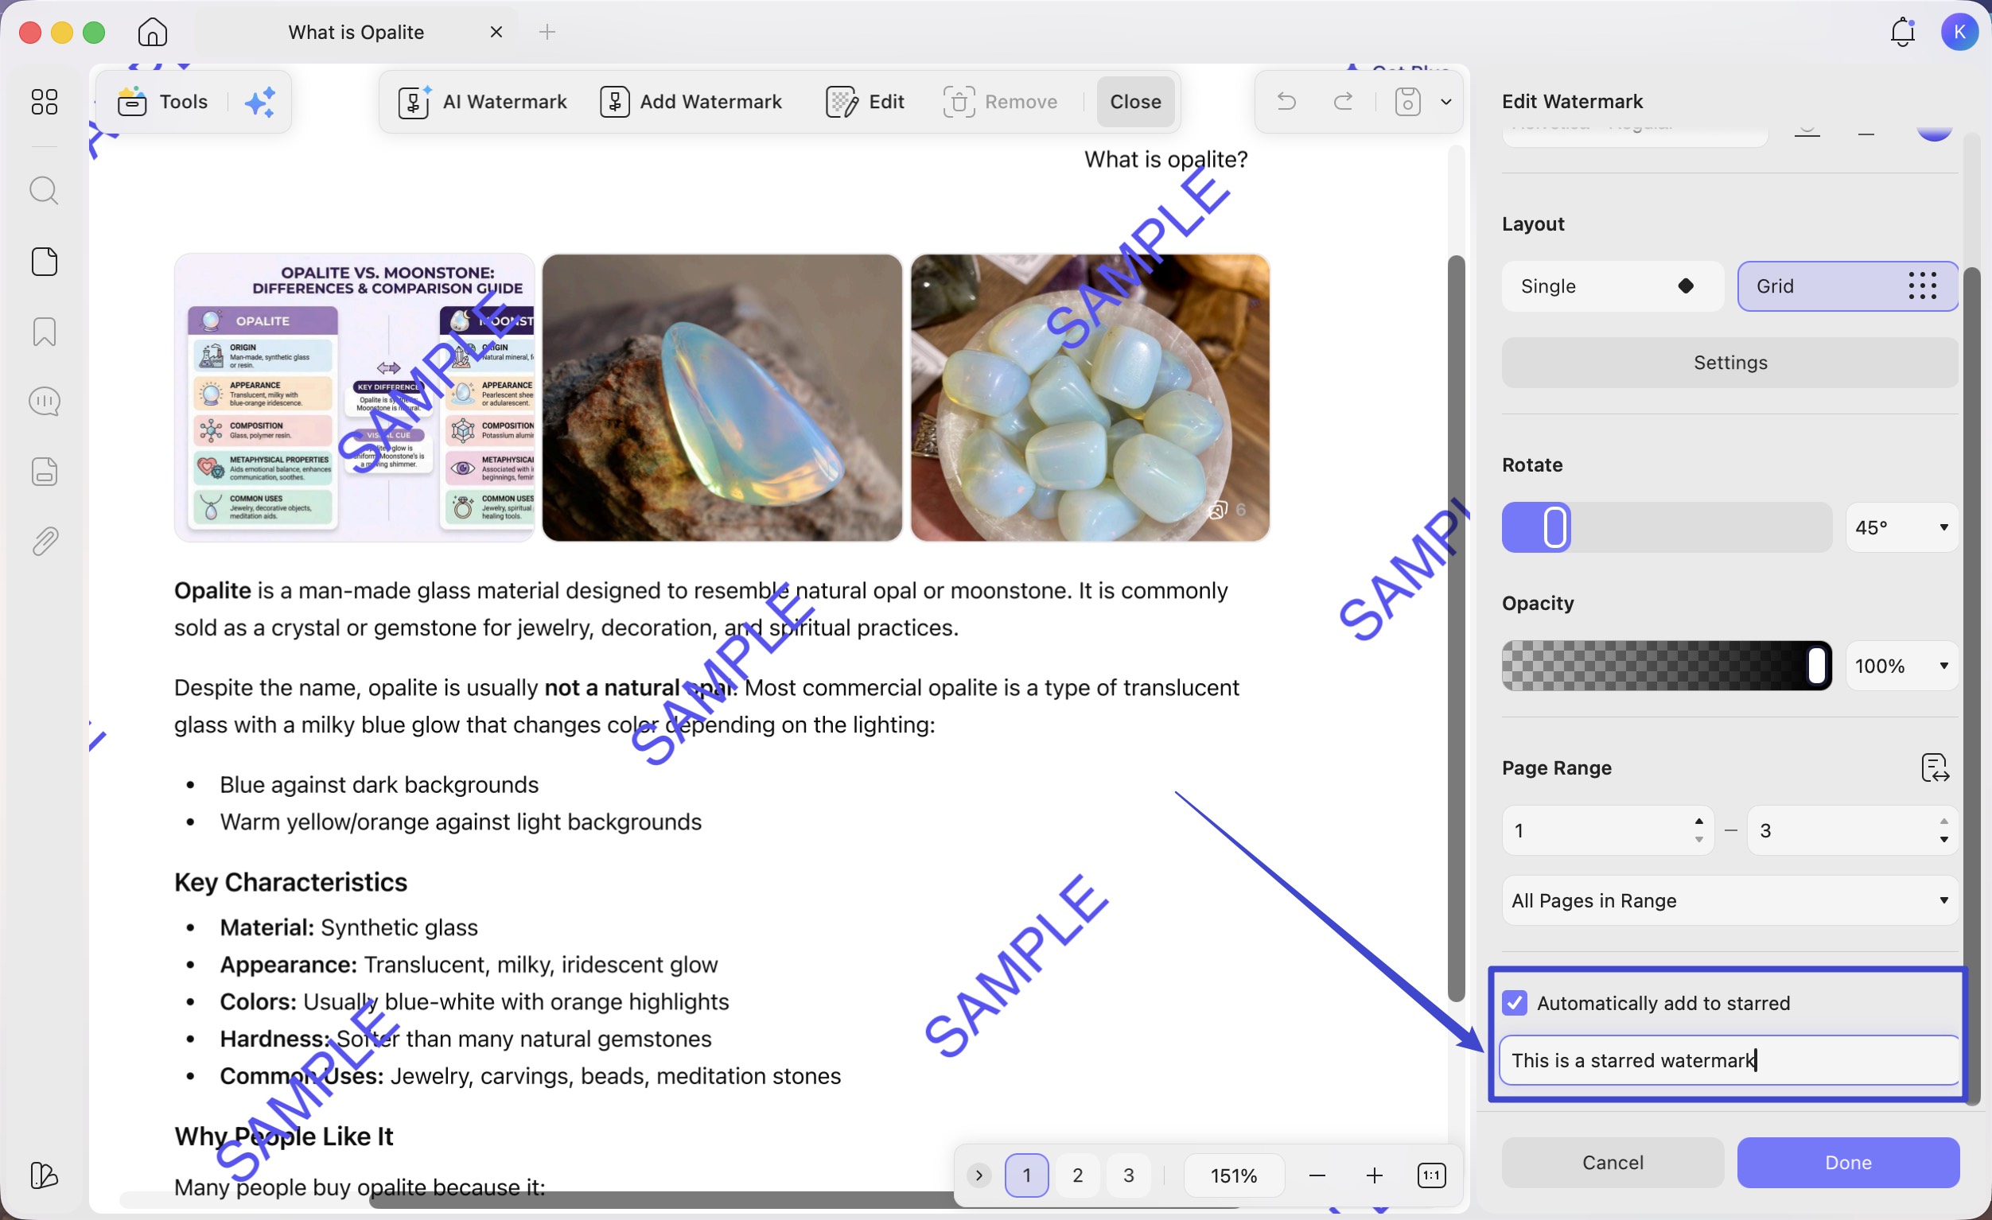Click the Rotate slider handle
Viewport: 1992px width, 1220px height.
pos(1555,528)
